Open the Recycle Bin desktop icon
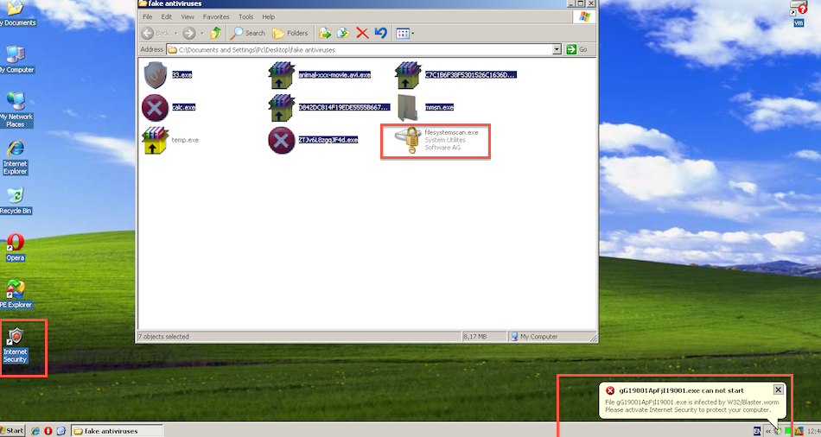Screen dimensions: 821x437 (x=16, y=200)
